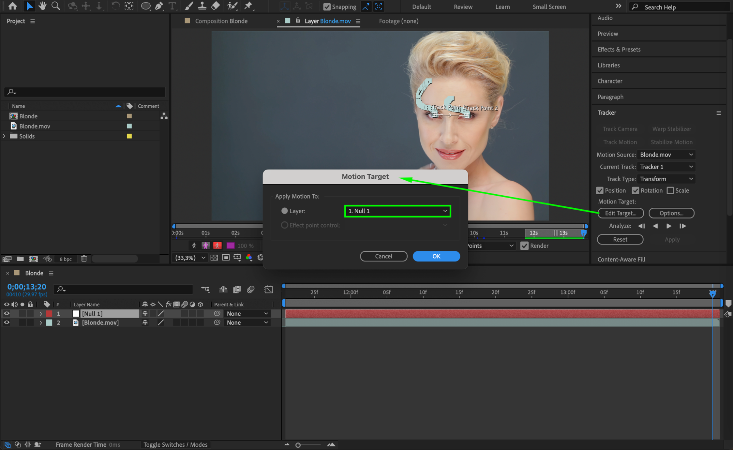
Task: Enable the Scale checkbox
Action: (670, 191)
